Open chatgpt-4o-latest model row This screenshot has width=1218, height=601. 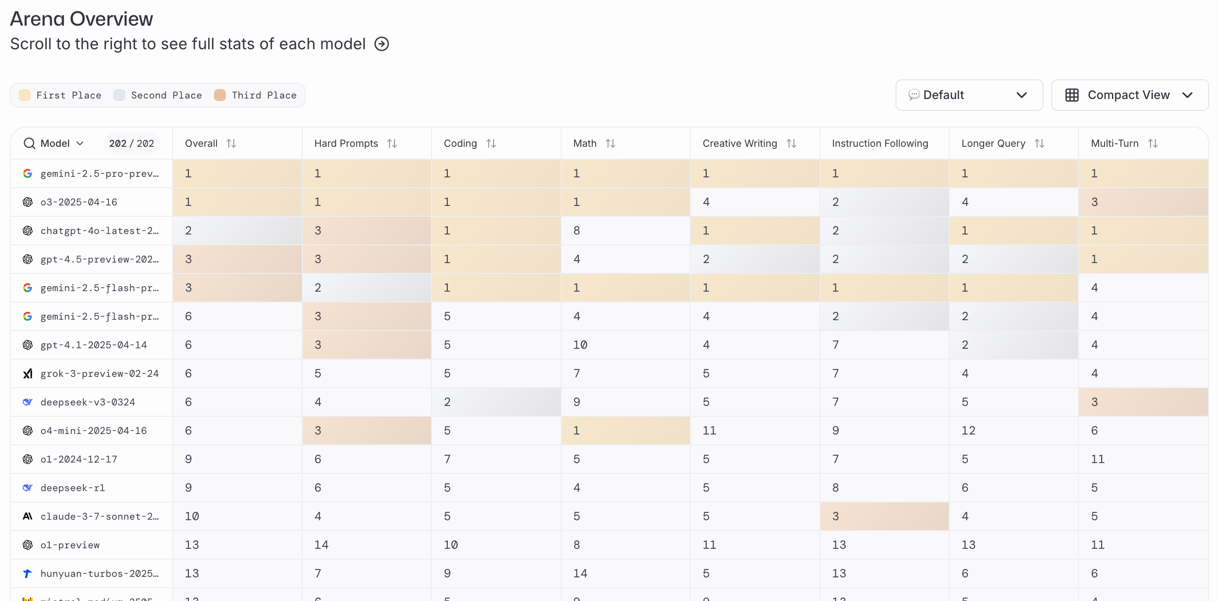pyautogui.click(x=609, y=231)
